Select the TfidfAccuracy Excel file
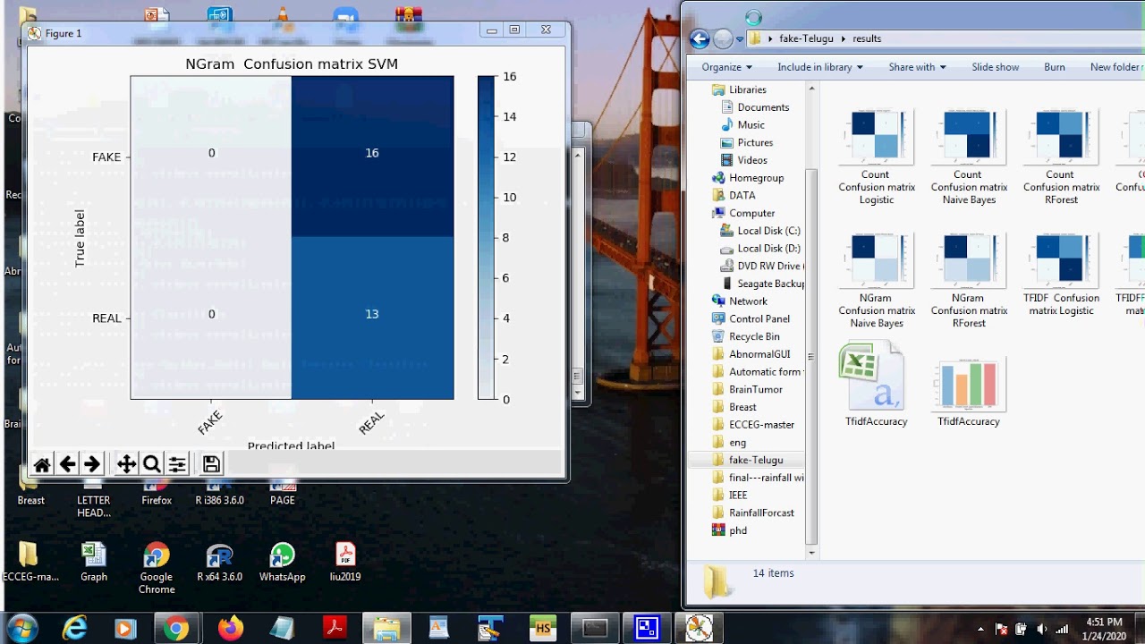The height and width of the screenshot is (644, 1145). pyautogui.click(x=876, y=386)
